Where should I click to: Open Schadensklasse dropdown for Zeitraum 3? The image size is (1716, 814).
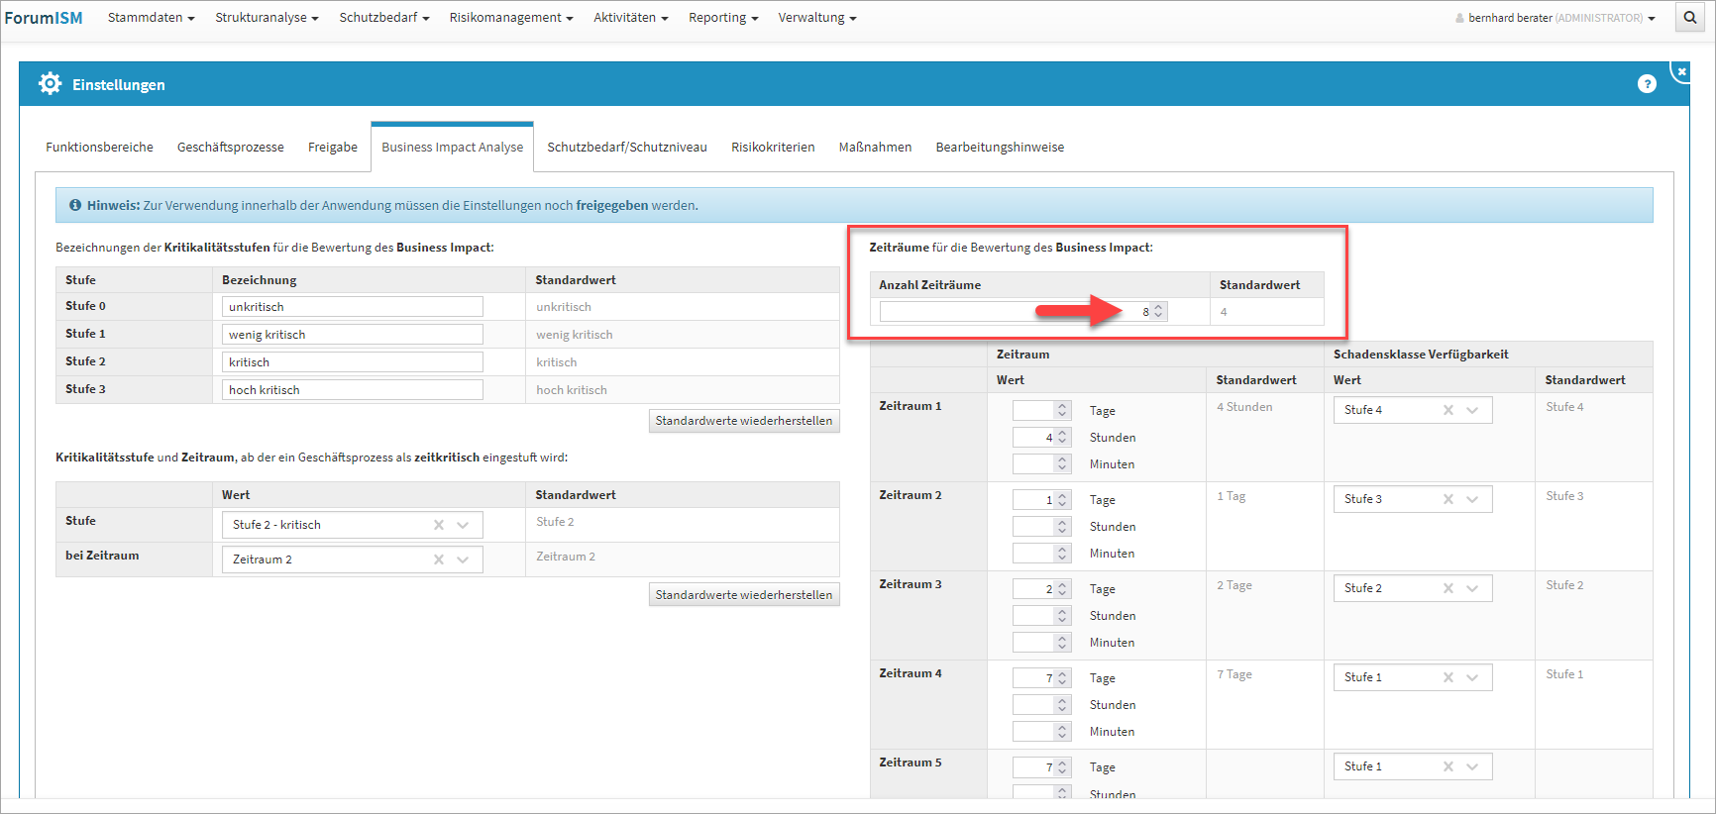pos(1472,588)
